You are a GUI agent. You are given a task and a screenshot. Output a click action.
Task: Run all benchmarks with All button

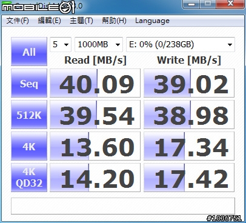[x=29, y=52]
